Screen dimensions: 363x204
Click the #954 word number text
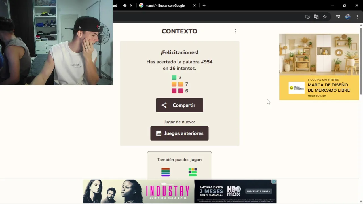click(207, 62)
